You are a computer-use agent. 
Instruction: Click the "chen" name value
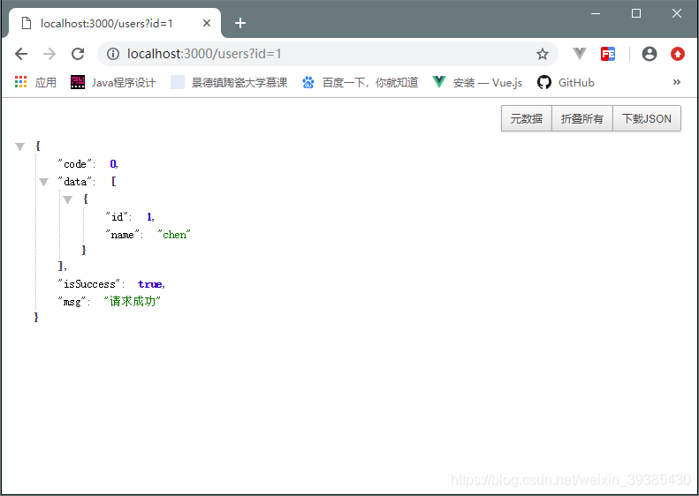174,235
